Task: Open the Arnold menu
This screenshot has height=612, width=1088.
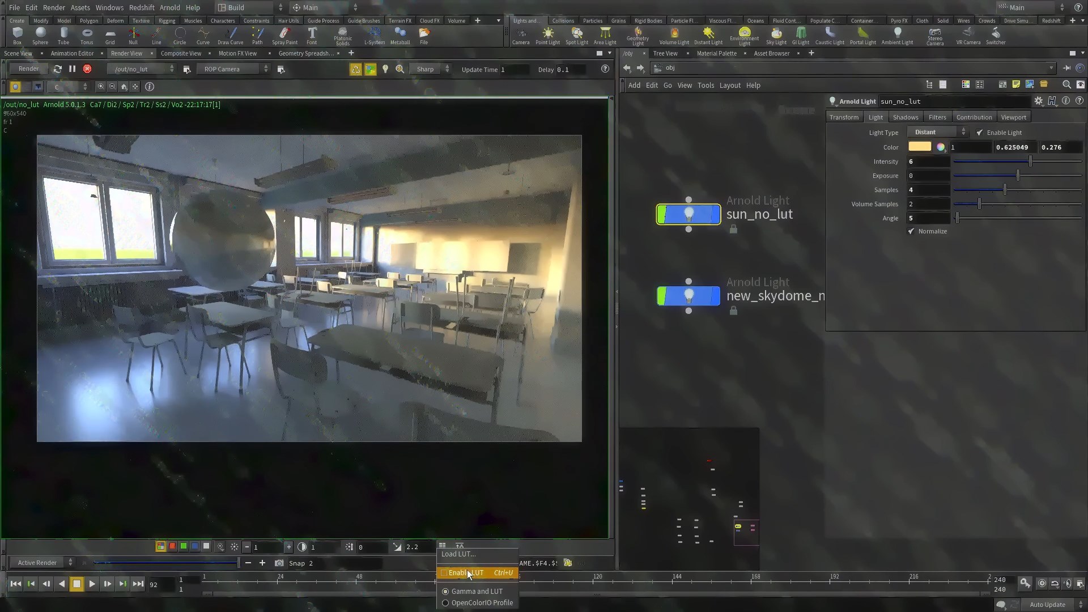Action: click(169, 7)
